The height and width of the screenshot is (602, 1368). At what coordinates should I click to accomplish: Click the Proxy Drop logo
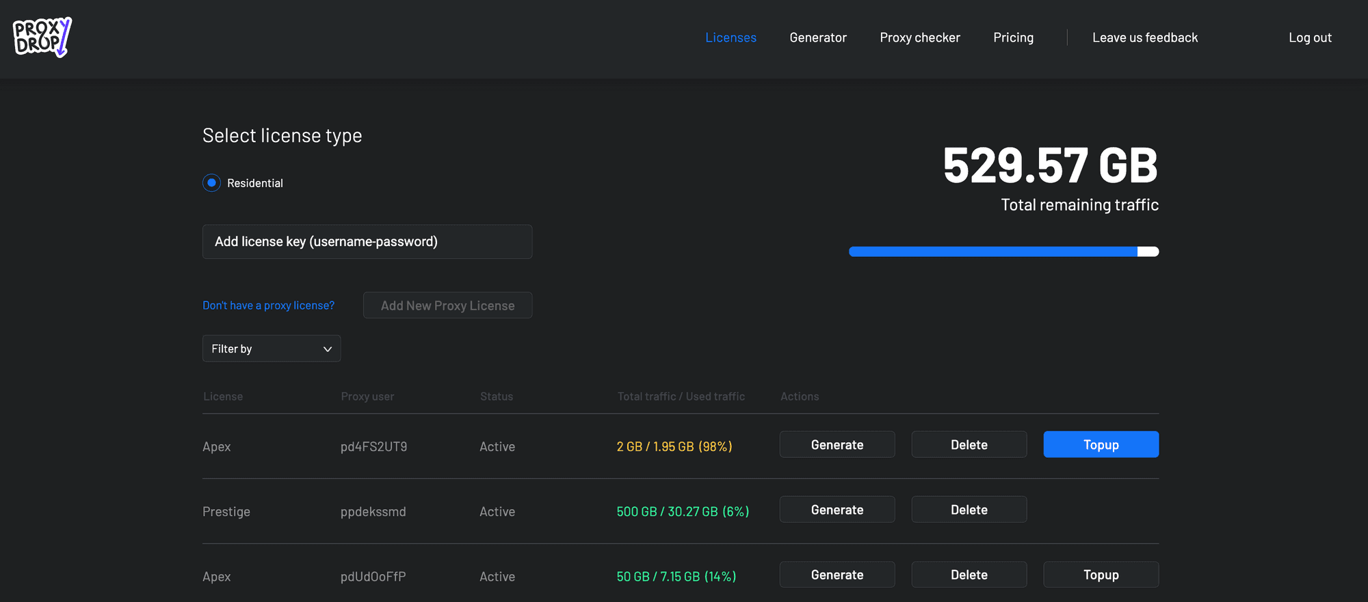pos(42,38)
